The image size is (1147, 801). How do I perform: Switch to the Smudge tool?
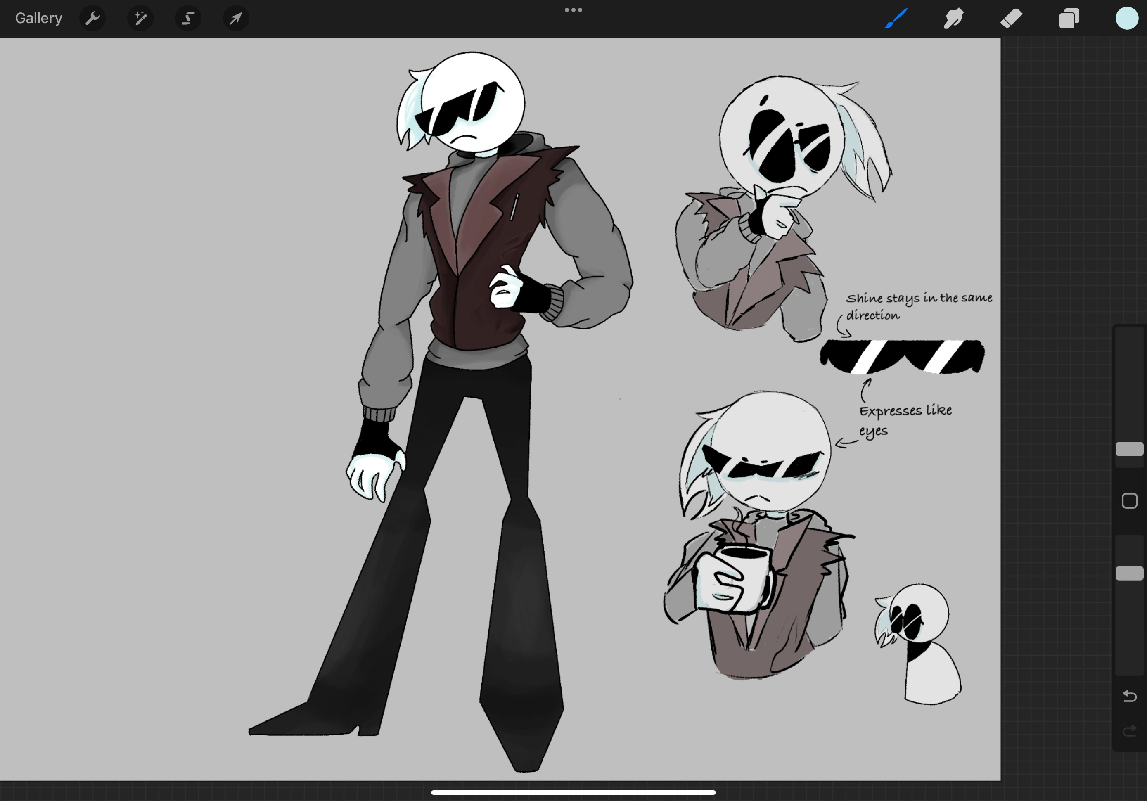click(x=954, y=19)
